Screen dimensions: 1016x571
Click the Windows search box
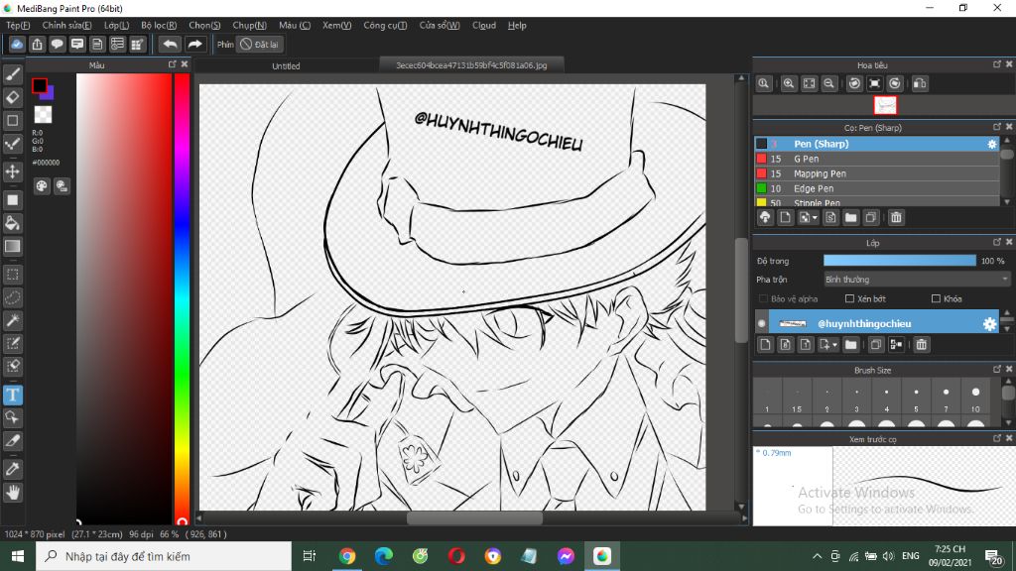[x=164, y=556]
